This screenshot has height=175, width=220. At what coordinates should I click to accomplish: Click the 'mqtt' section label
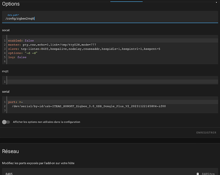[x=5, y=71]
